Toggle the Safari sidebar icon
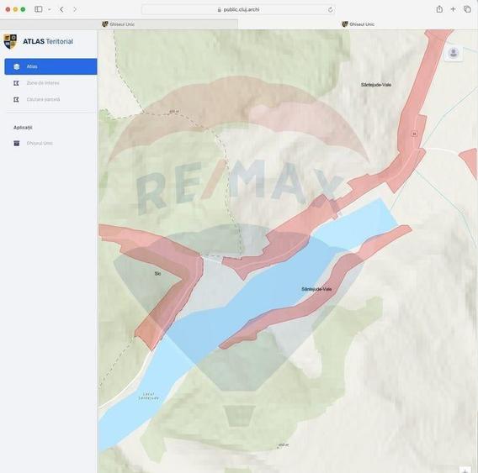478x473 pixels. 39,9
